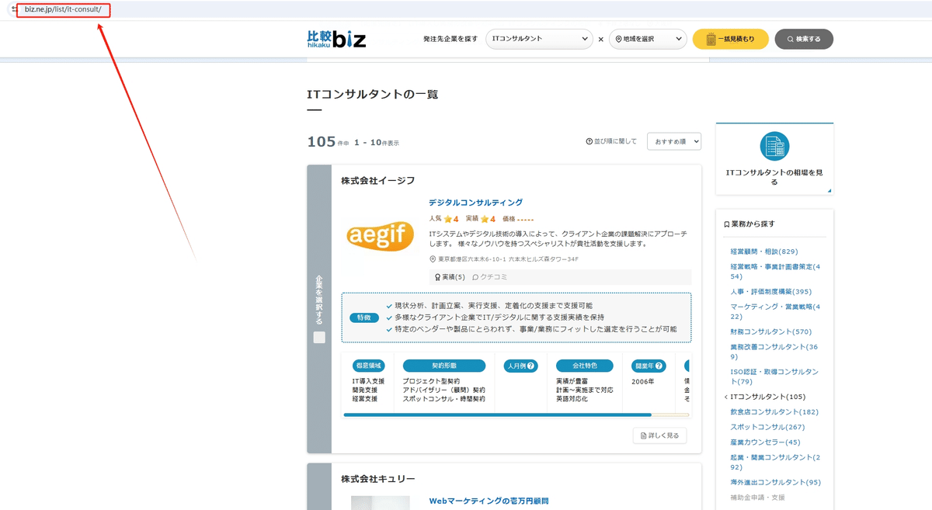Click the 会社特色 label badge
Viewport: 932px width, 510px height.
click(584, 366)
